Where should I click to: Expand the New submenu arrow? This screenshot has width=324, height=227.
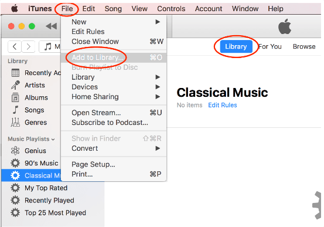158,22
